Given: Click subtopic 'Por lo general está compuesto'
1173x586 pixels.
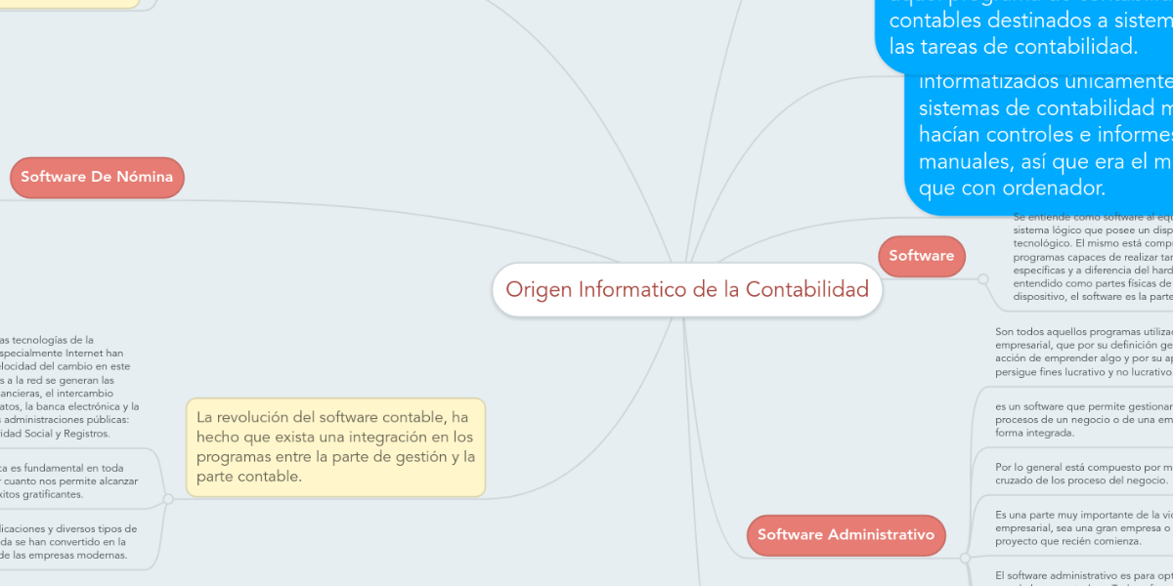Looking at the screenshot, I should coord(1080,473).
